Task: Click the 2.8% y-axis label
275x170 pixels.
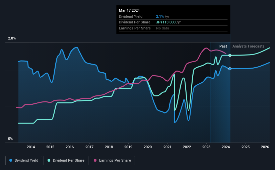Action: pos(12,38)
